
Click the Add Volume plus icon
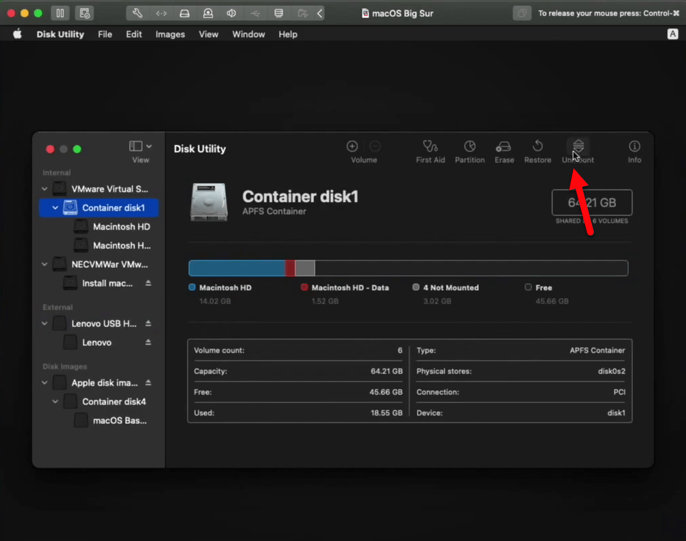point(352,146)
